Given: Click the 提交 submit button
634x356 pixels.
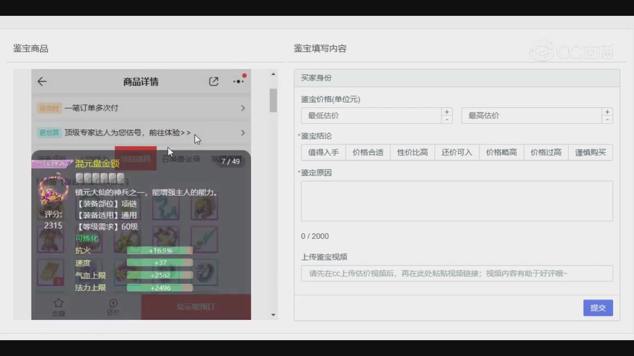Looking at the screenshot, I should pyautogui.click(x=598, y=308).
